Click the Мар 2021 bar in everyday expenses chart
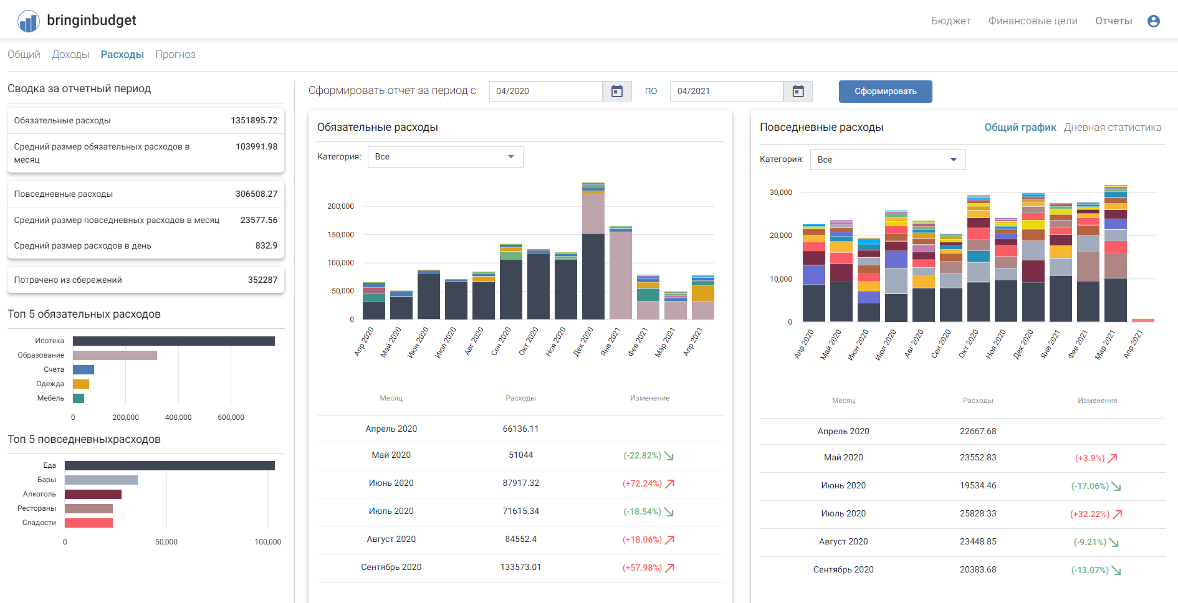This screenshot has height=603, width=1178. coord(1116,254)
